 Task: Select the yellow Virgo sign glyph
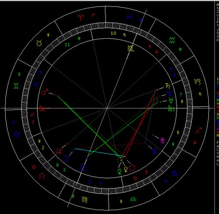click(x=85, y=199)
